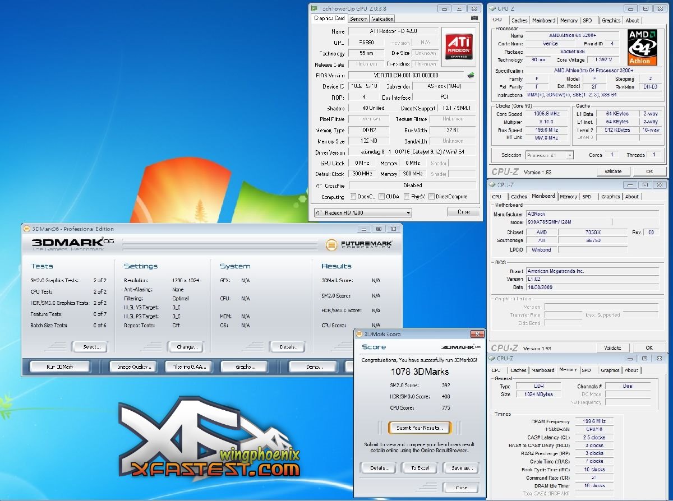673x501 pixels.
Task: Switch to the Validation tab in GPU-Z
Action: tap(382, 18)
